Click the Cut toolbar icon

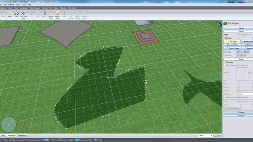click(31, 14)
